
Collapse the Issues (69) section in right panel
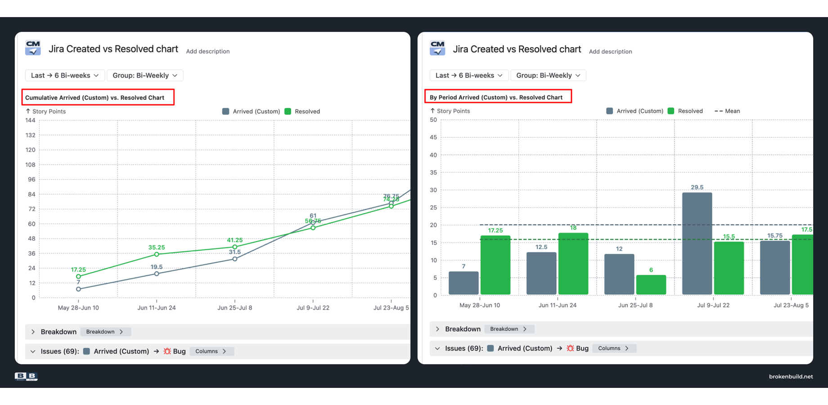pyautogui.click(x=437, y=348)
